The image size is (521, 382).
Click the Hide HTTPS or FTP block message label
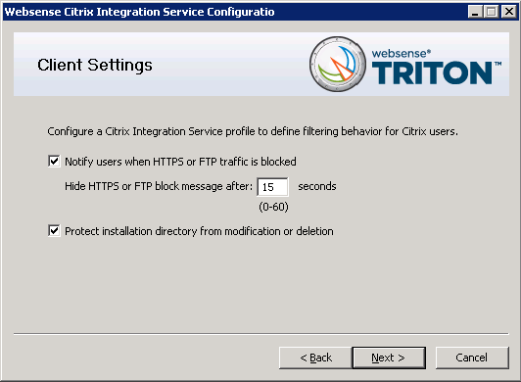pyautogui.click(x=159, y=186)
